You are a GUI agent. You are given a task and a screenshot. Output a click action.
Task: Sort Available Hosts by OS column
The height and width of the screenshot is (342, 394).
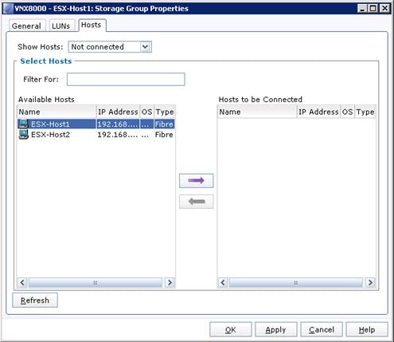pyautogui.click(x=146, y=112)
